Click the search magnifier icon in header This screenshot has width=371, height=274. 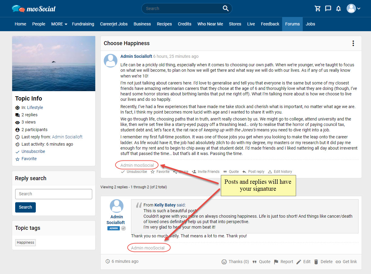coord(226,8)
